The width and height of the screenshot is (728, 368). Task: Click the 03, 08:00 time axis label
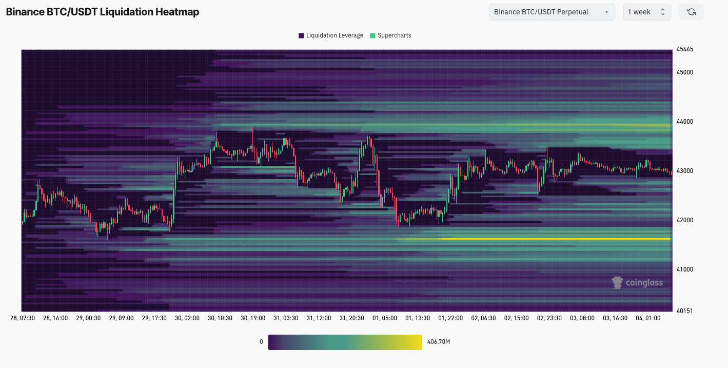click(582, 318)
